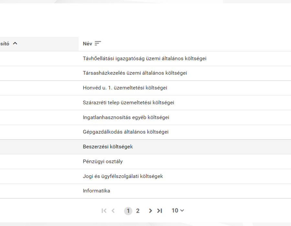Select row Ingatlanhasznosítás egyéb költségei
291x226 pixels.
[145, 118]
